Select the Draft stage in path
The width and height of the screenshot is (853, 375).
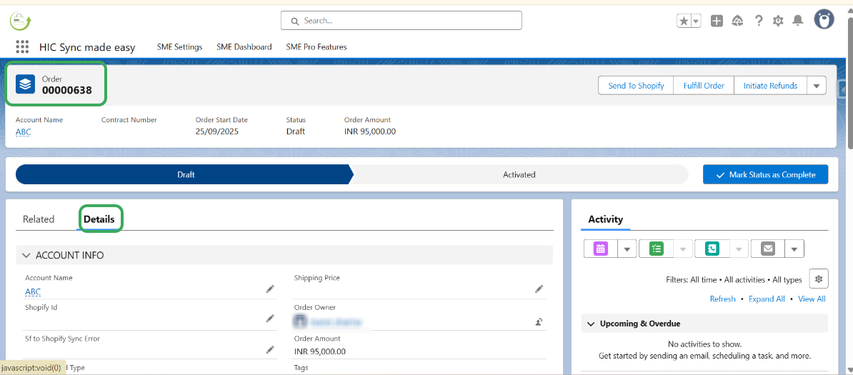click(x=186, y=175)
